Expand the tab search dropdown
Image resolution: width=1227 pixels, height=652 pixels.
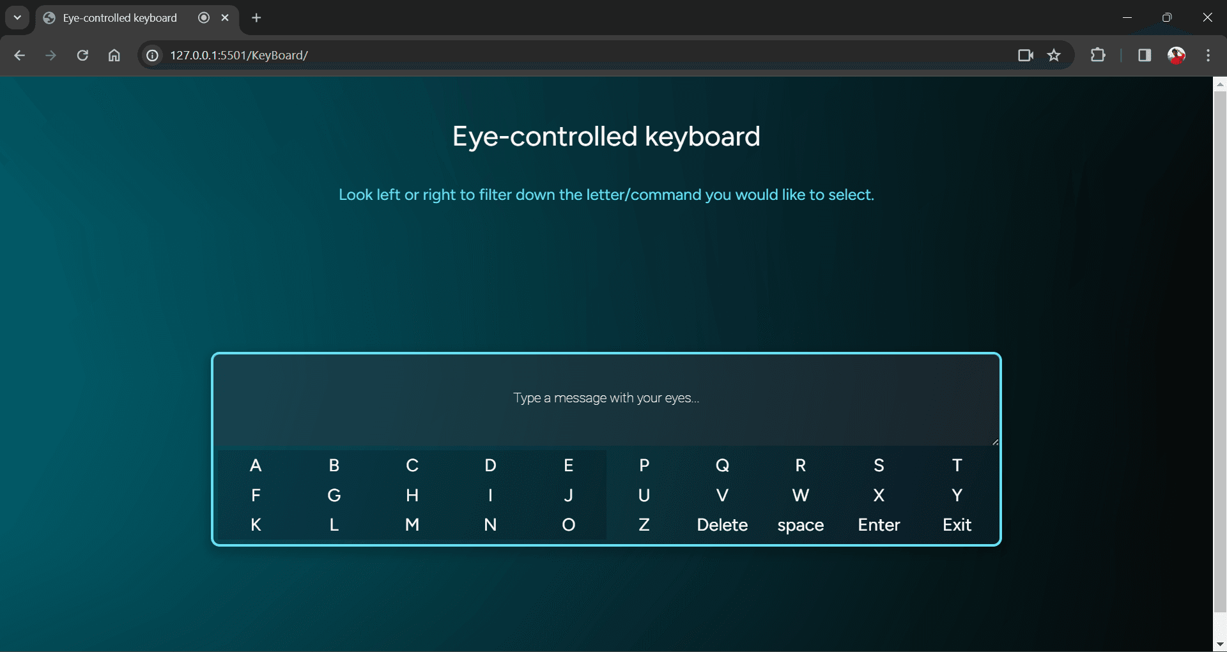[x=17, y=18]
